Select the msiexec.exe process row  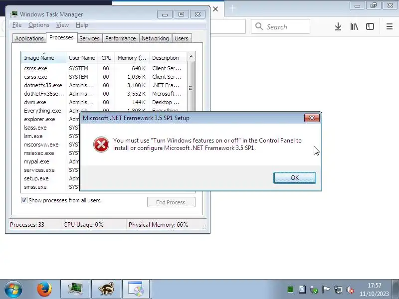pyautogui.click(x=51, y=153)
